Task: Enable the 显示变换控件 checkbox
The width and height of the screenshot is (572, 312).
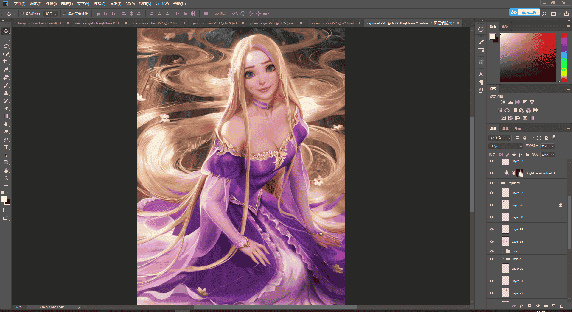Action: 65,13
